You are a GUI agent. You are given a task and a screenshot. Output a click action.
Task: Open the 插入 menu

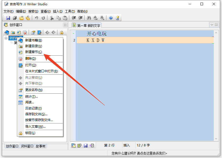pos(58,11)
